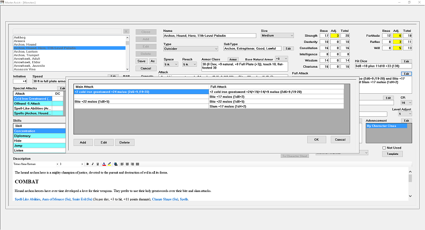Open the Times New Roman font dropdown
The image size is (425, 230).
pyautogui.click(x=36, y=164)
